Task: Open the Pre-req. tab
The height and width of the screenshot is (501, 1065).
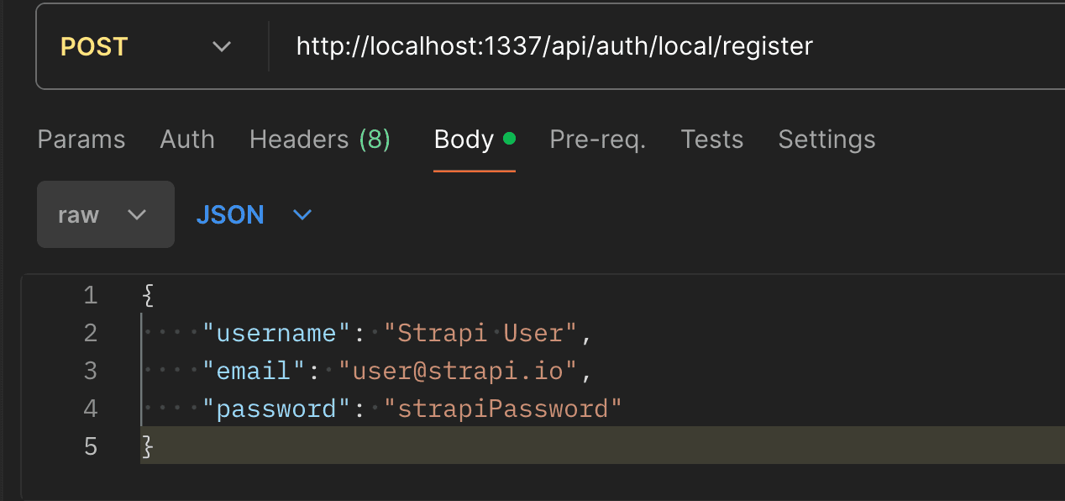Action: [598, 139]
